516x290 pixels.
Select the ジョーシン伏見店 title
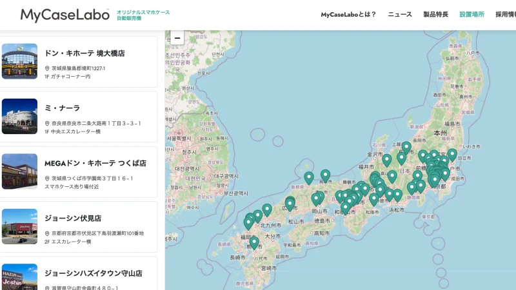pos(73,218)
